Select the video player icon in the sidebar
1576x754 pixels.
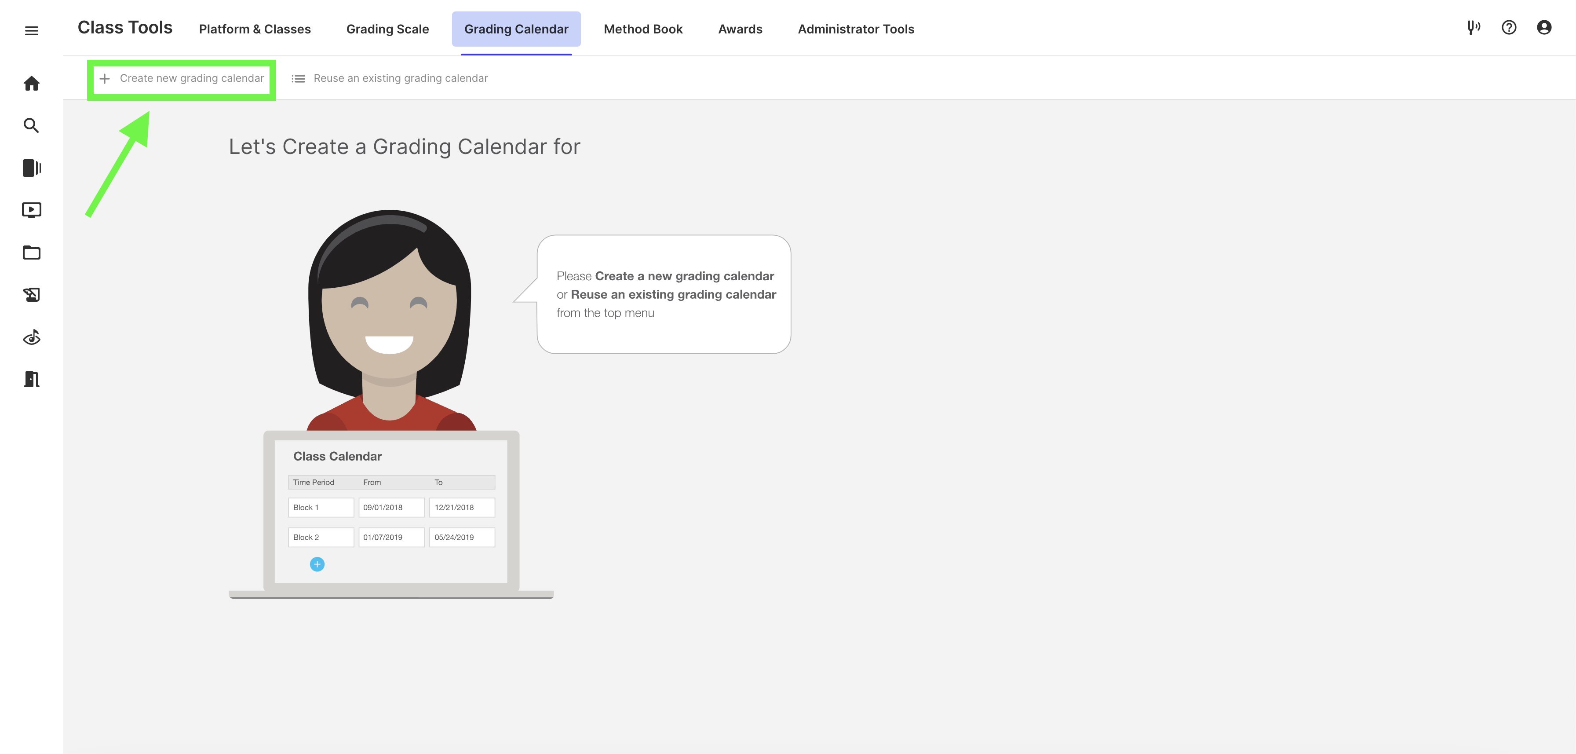tap(31, 210)
